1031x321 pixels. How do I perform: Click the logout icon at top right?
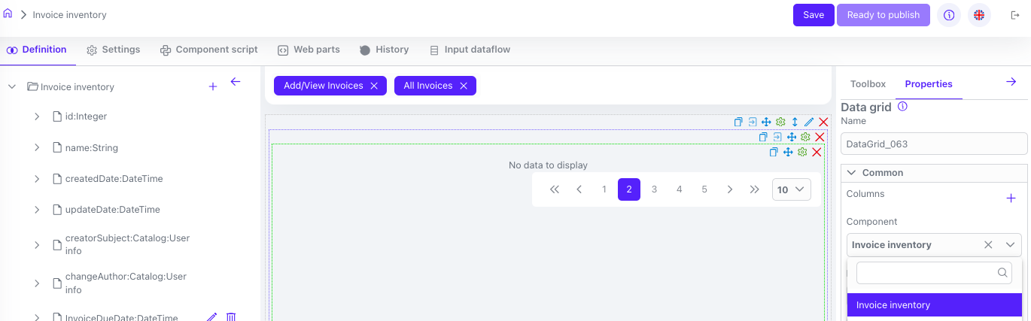(x=1014, y=15)
